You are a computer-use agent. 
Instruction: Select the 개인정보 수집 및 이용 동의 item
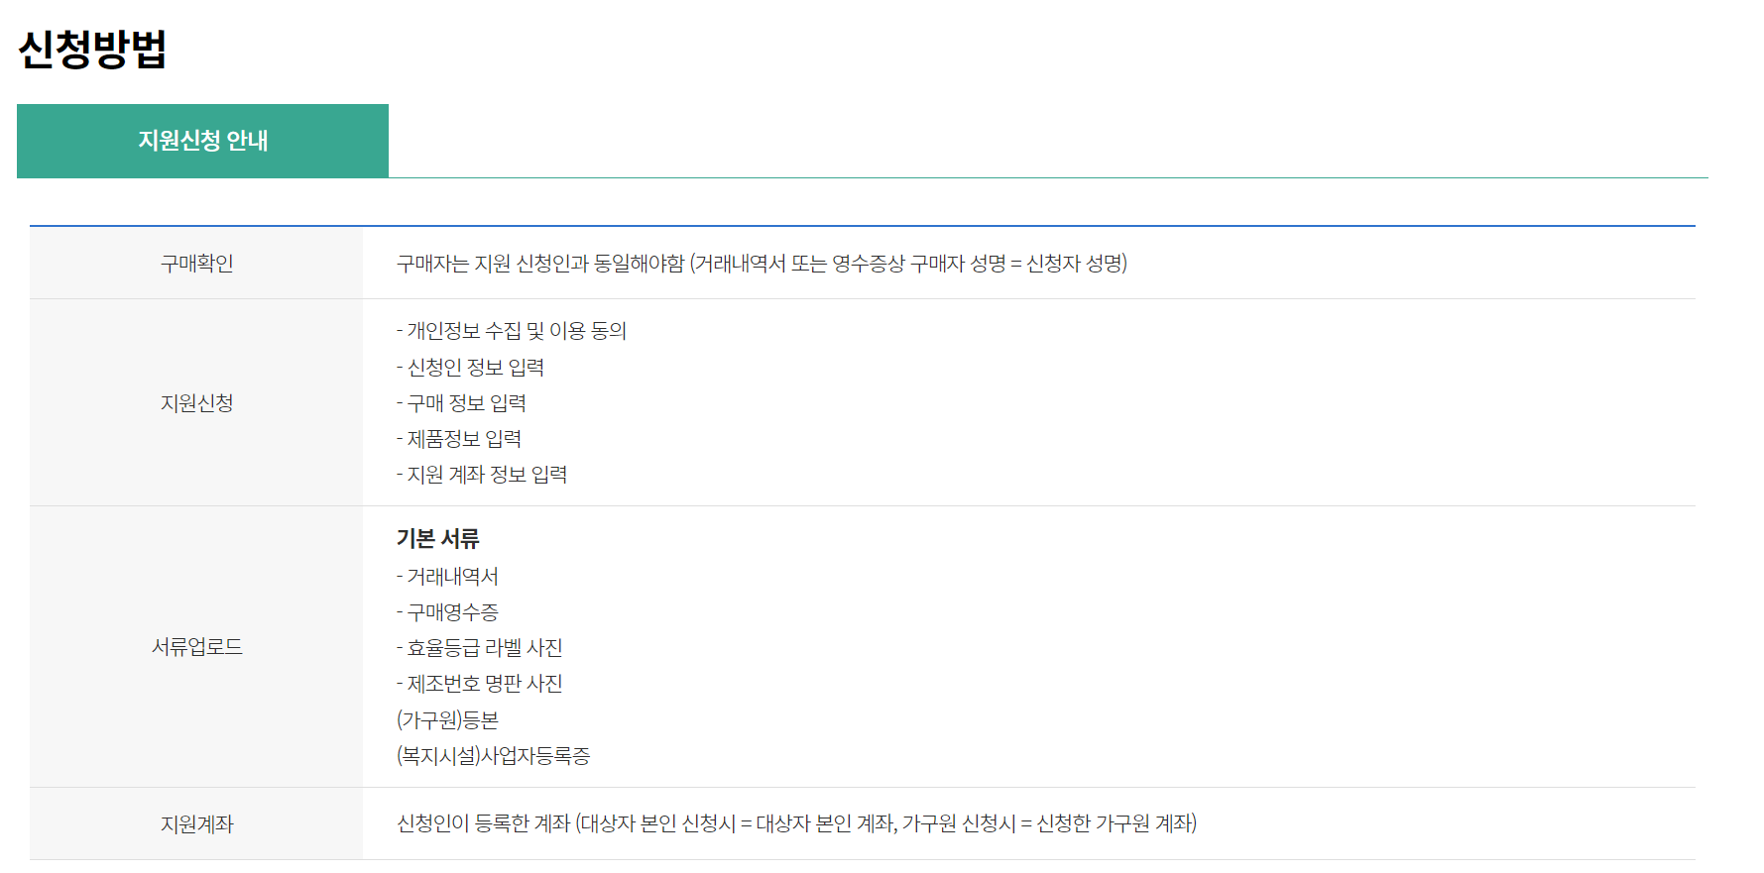pyautogui.click(x=513, y=331)
